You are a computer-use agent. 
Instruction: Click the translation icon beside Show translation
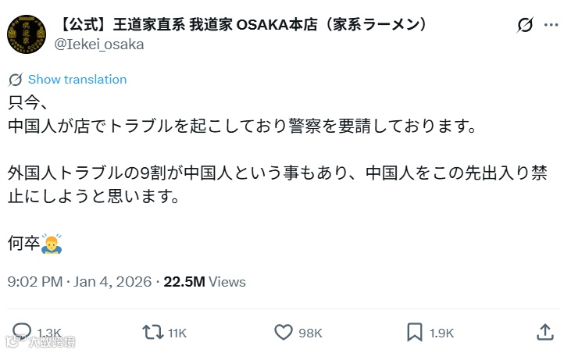(x=16, y=79)
